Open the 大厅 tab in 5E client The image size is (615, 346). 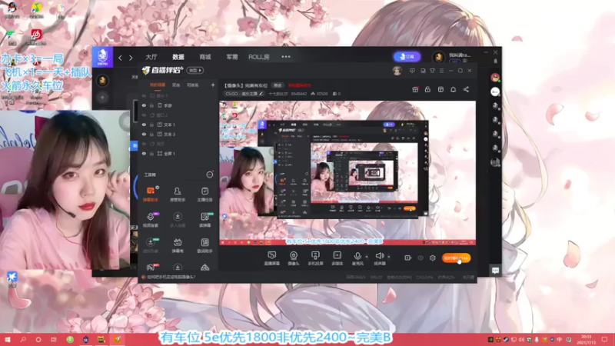(x=151, y=57)
